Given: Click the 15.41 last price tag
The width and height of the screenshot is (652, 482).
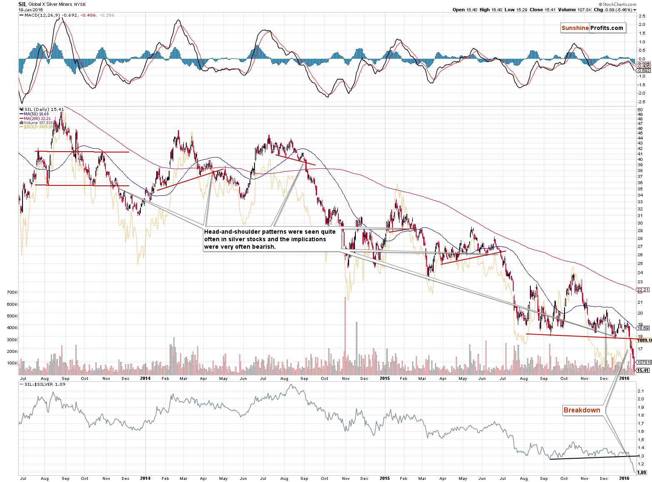Looking at the screenshot, I should click(x=643, y=370).
